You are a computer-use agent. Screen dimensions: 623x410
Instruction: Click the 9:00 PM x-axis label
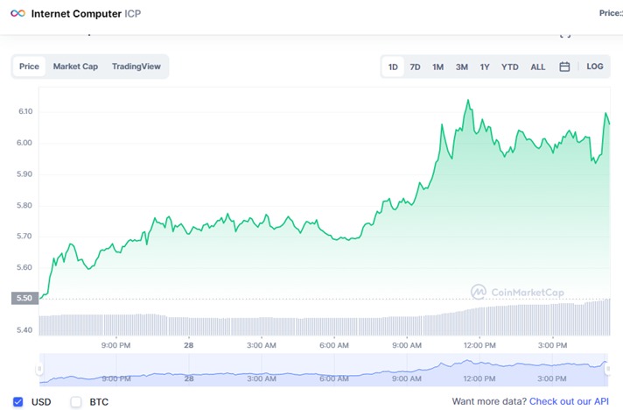115,345
